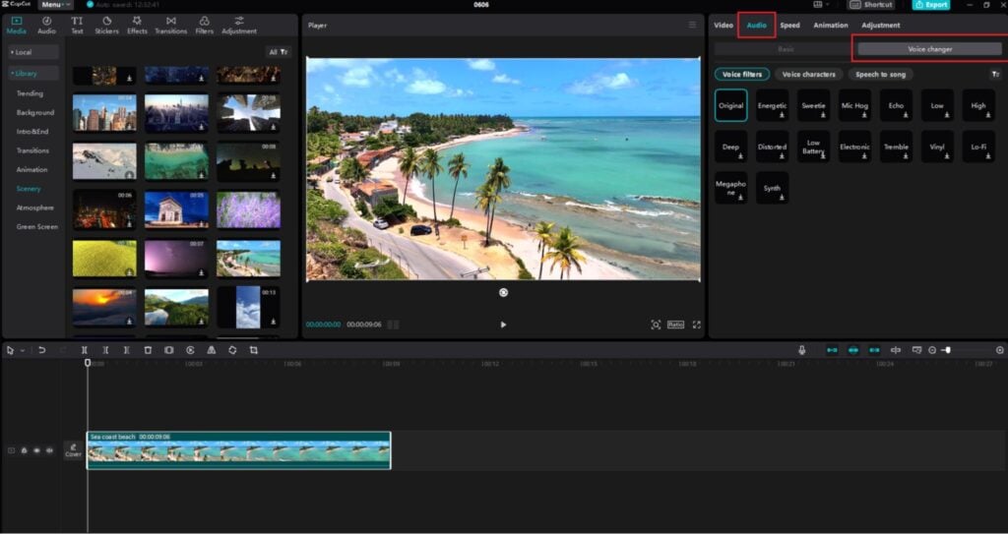
Task: Enter fullscreen from the player controls
Action: pos(697,325)
